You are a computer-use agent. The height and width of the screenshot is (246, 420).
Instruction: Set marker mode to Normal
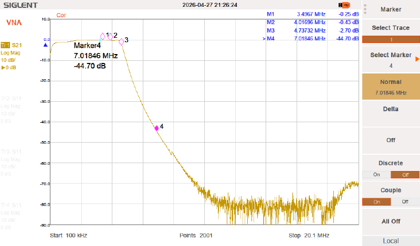point(391,87)
